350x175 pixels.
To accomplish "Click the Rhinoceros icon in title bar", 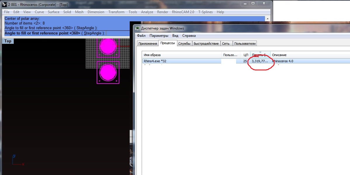I will (x=4, y=4).
